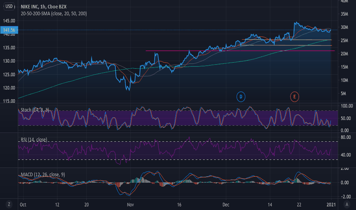Click the RSI 80.00 scale label
This screenshot has height=210, width=356.
tap(346, 137)
